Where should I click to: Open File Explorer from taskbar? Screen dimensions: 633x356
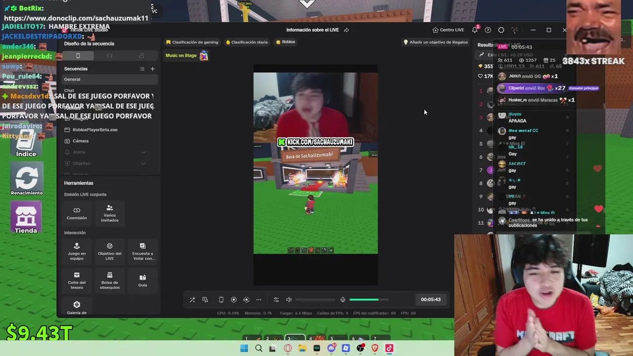(x=302, y=349)
